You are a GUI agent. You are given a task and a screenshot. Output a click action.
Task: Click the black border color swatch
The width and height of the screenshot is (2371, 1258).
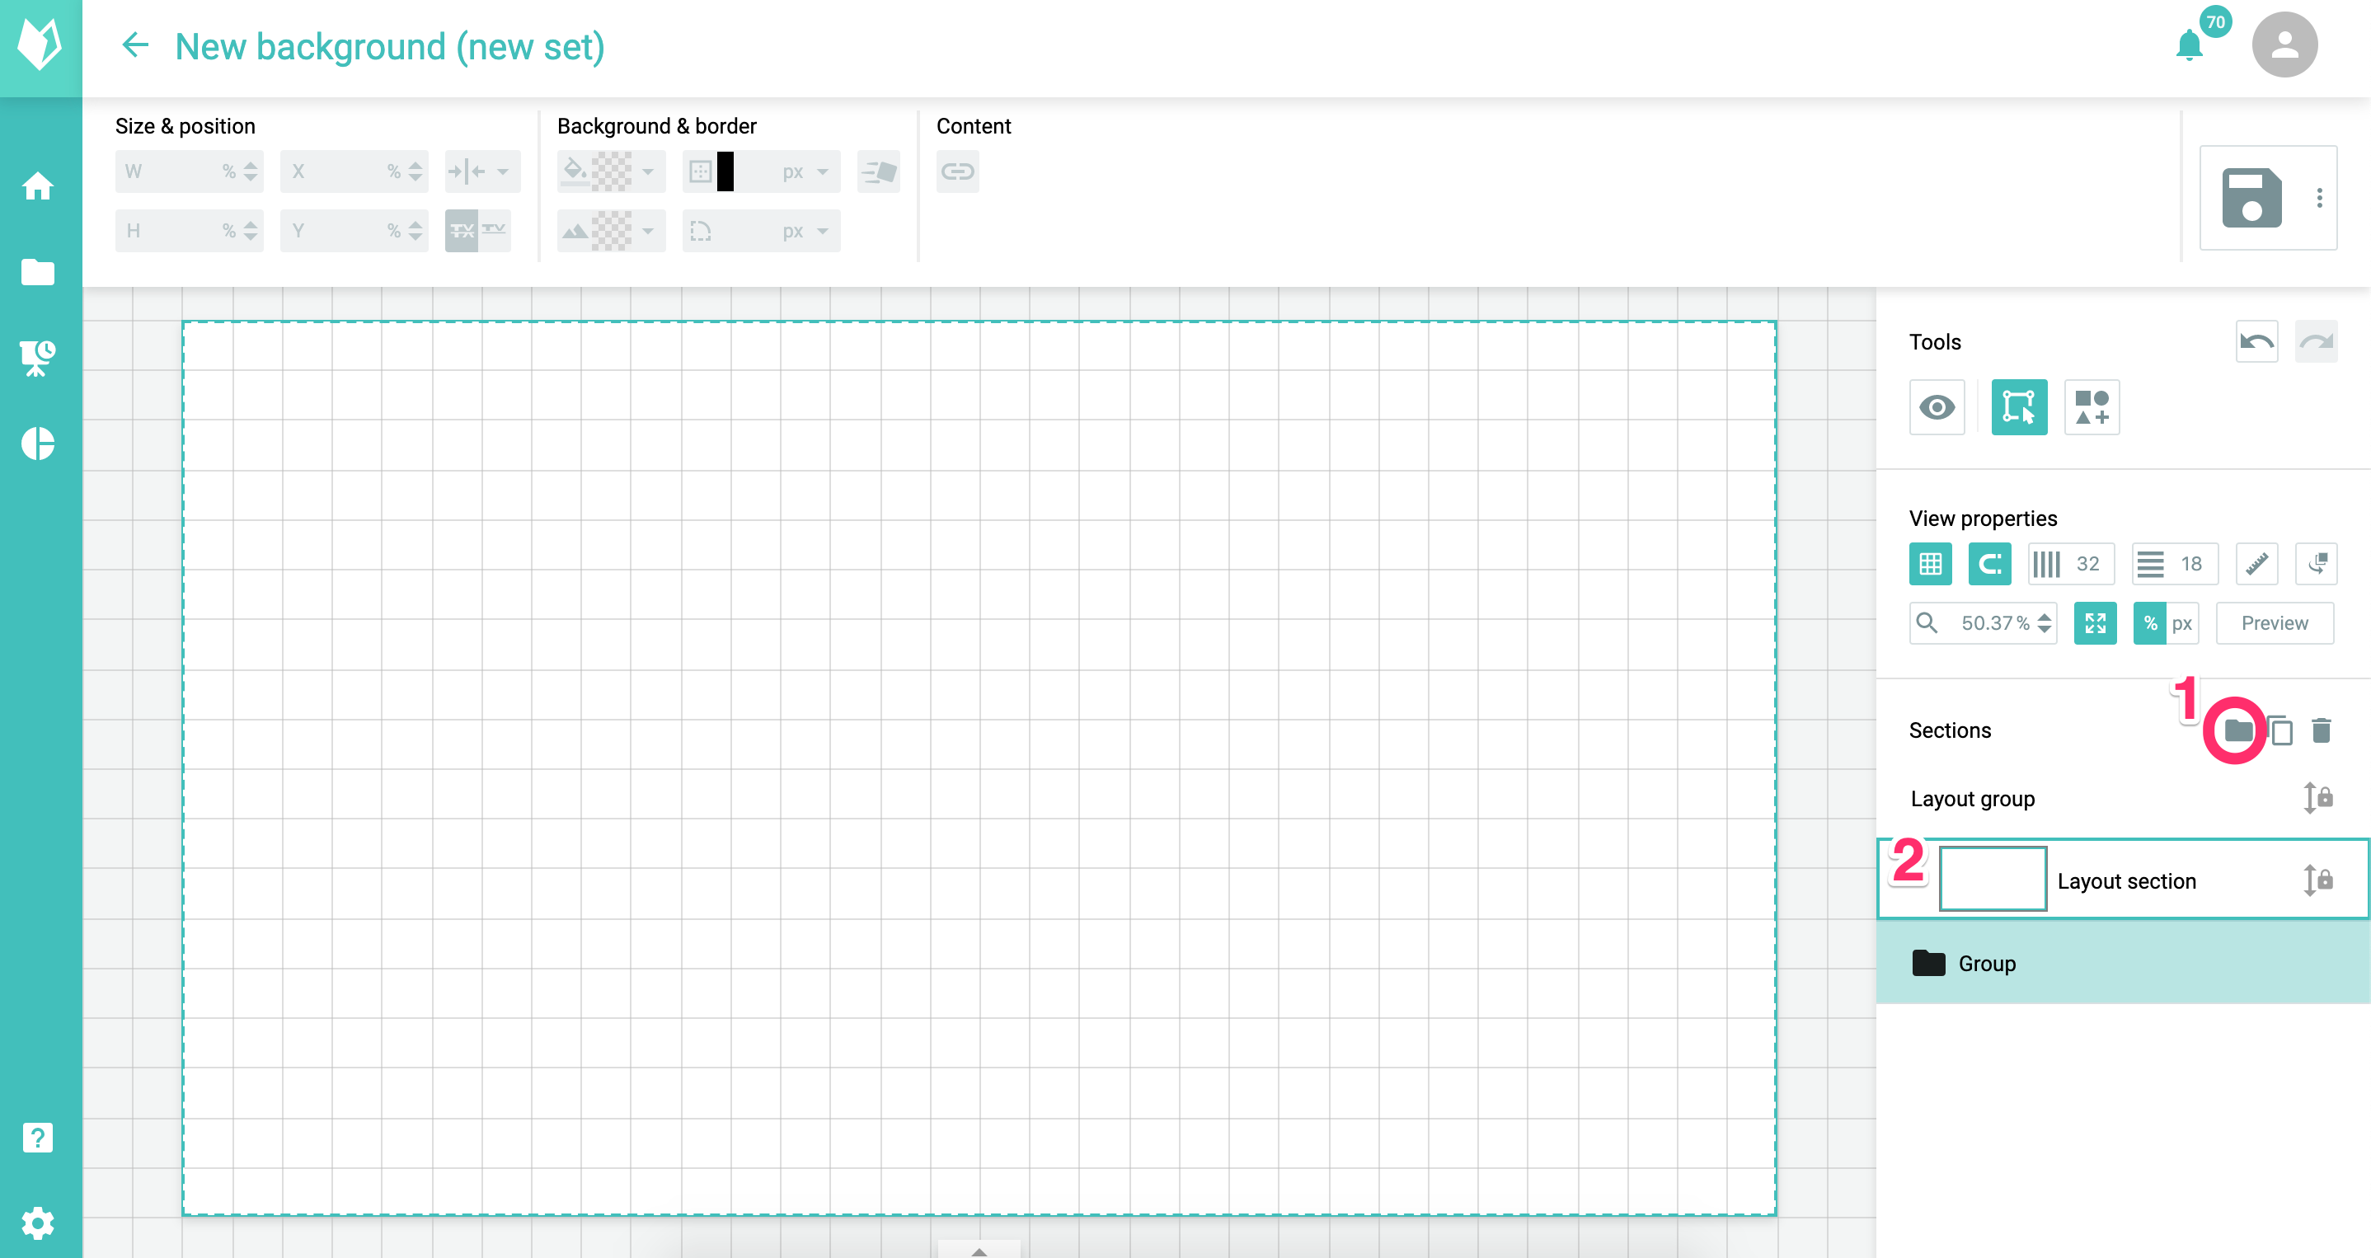[725, 171]
